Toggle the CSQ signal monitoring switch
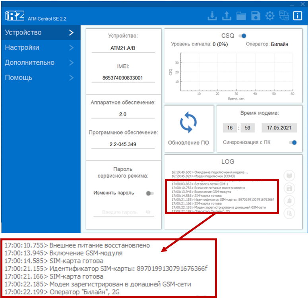Screen dimensions: 308x298 pyautogui.click(x=242, y=36)
